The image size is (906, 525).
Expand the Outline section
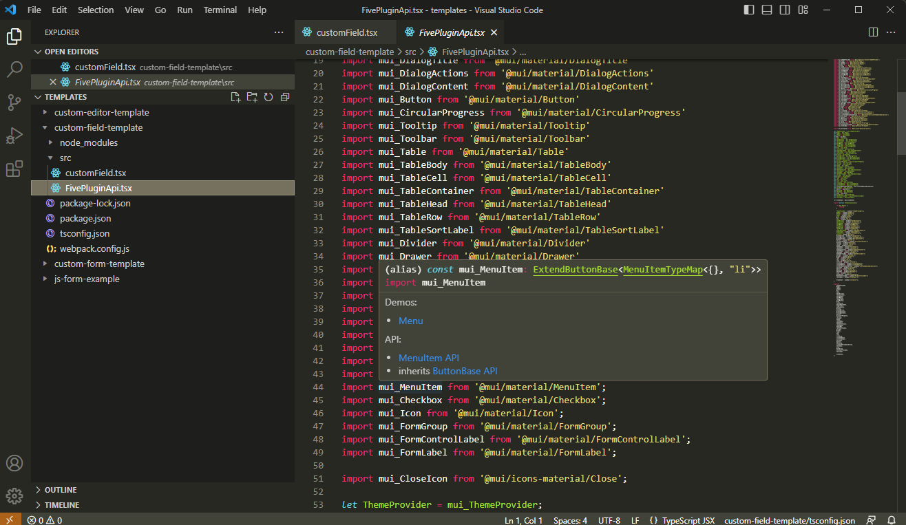click(x=163, y=490)
